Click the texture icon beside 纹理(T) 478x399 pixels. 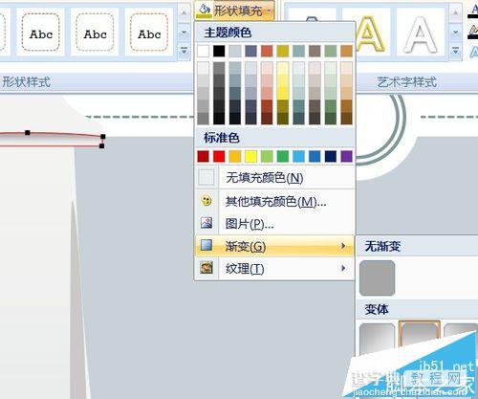[x=206, y=268]
